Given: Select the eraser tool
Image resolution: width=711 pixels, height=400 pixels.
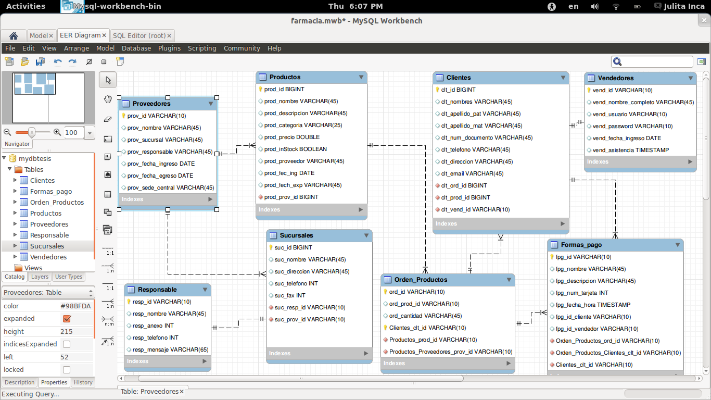Looking at the screenshot, I should [108, 119].
